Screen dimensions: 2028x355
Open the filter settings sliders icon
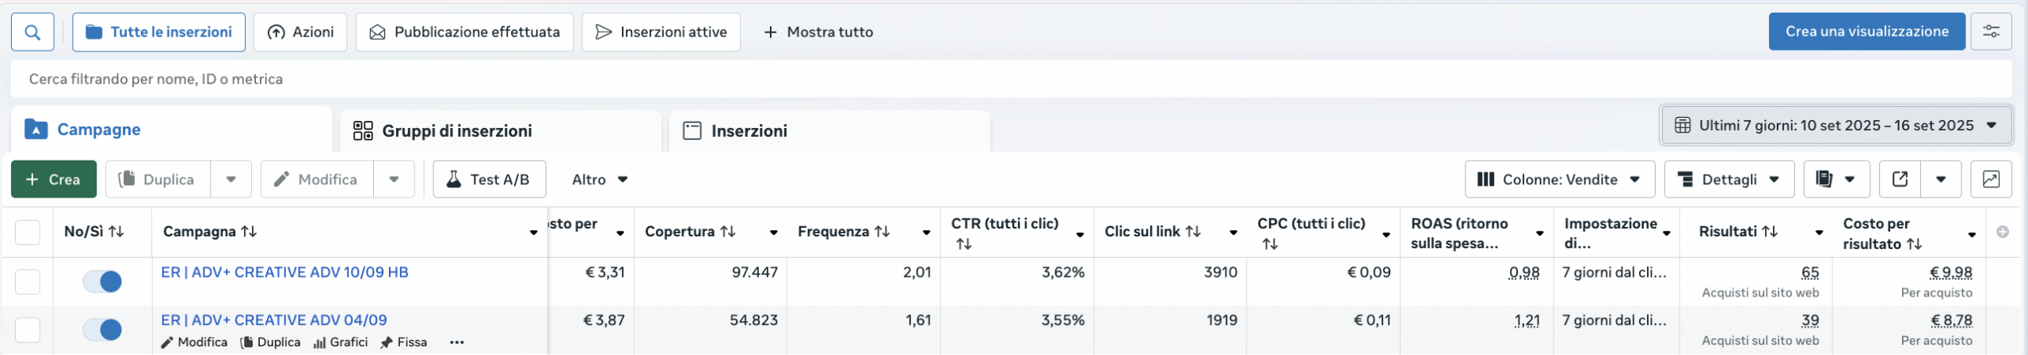click(1991, 32)
